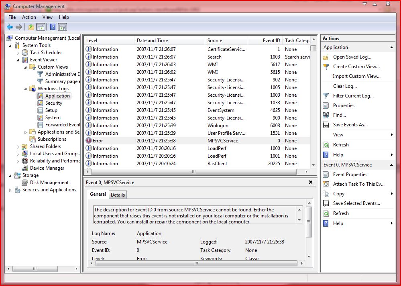Select the RasClient event 20225 row

pyautogui.click(x=197, y=164)
